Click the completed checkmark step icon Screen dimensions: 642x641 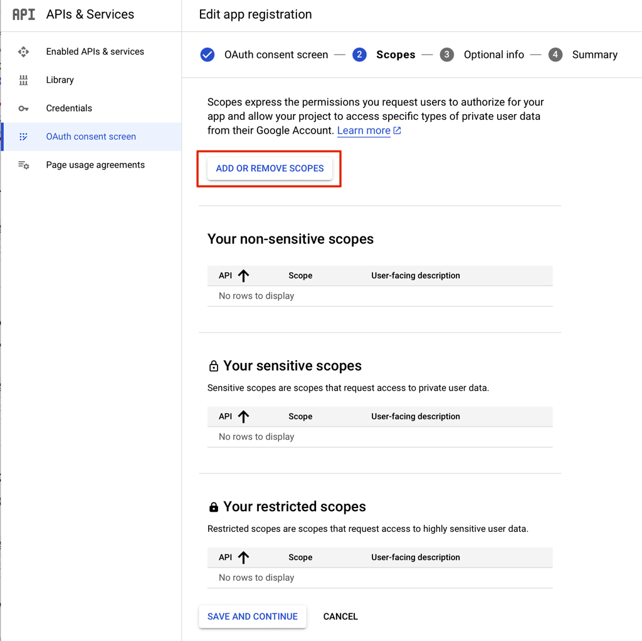208,55
